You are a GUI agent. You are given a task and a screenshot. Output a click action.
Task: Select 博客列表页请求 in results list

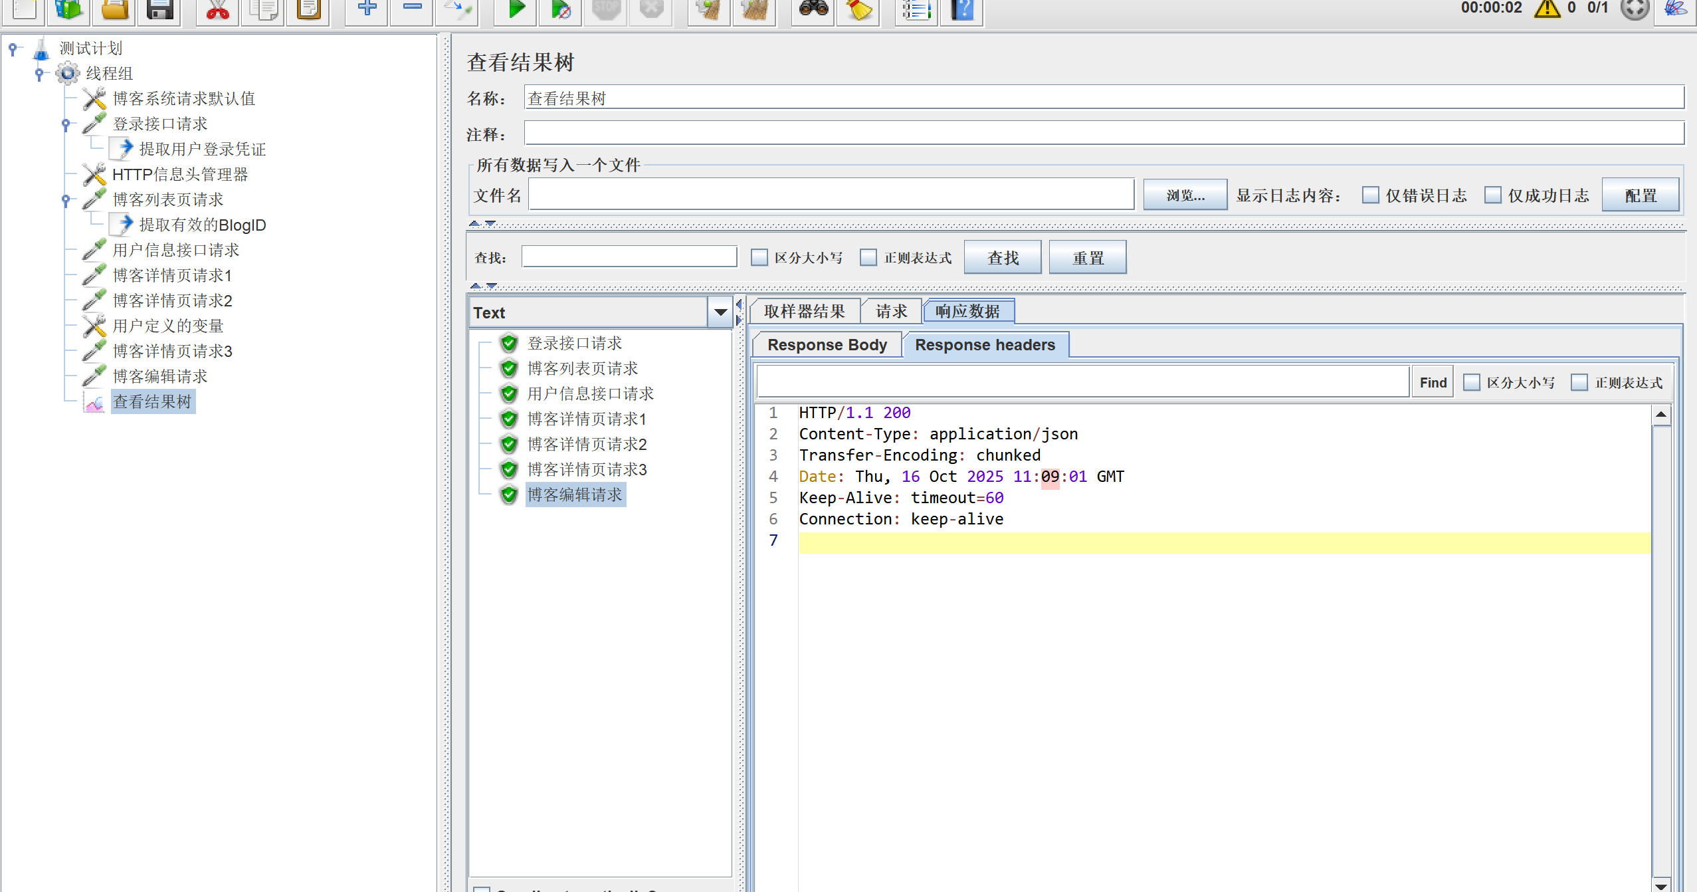(x=582, y=368)
